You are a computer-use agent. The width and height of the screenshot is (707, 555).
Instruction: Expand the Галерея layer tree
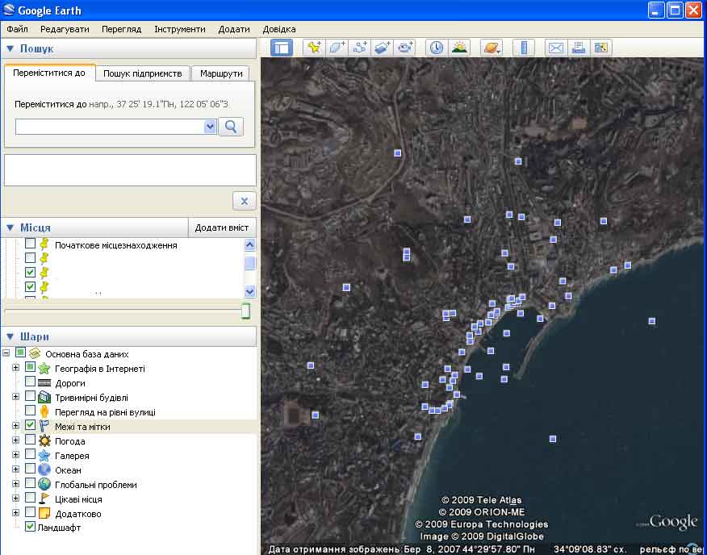coord(15,456)
